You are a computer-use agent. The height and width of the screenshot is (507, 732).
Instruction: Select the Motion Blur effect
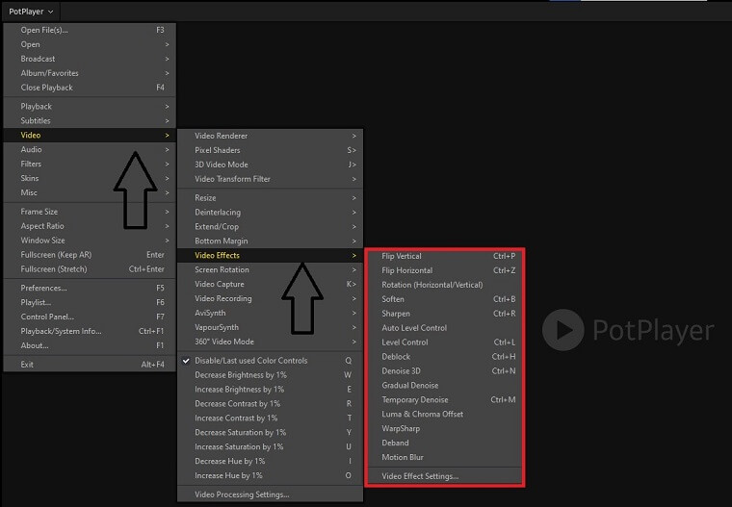point(445,458)
